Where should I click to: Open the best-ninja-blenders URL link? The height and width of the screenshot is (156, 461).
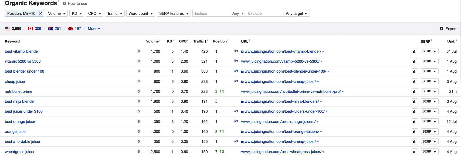[282, 101]
